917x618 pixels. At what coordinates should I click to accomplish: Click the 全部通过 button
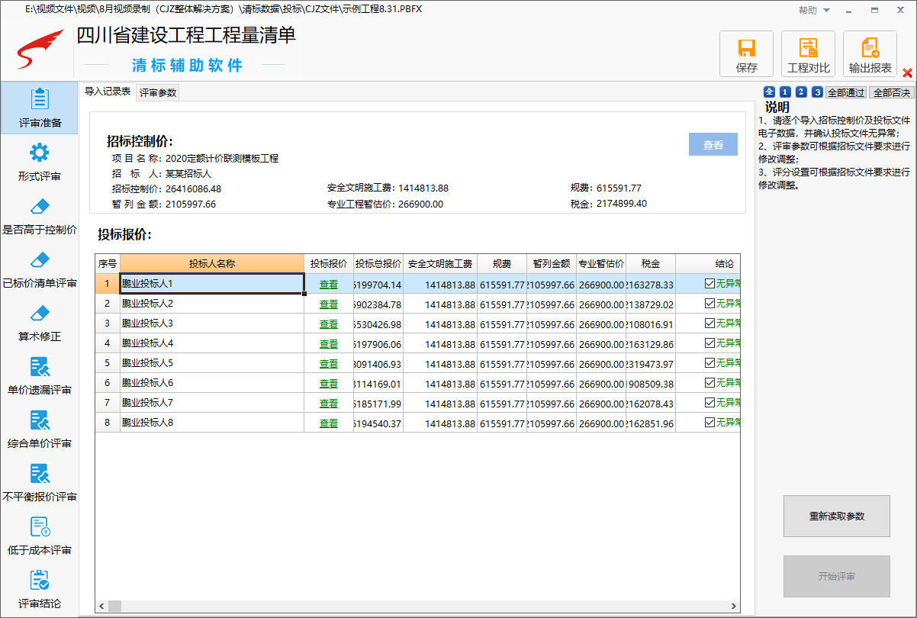846,92
